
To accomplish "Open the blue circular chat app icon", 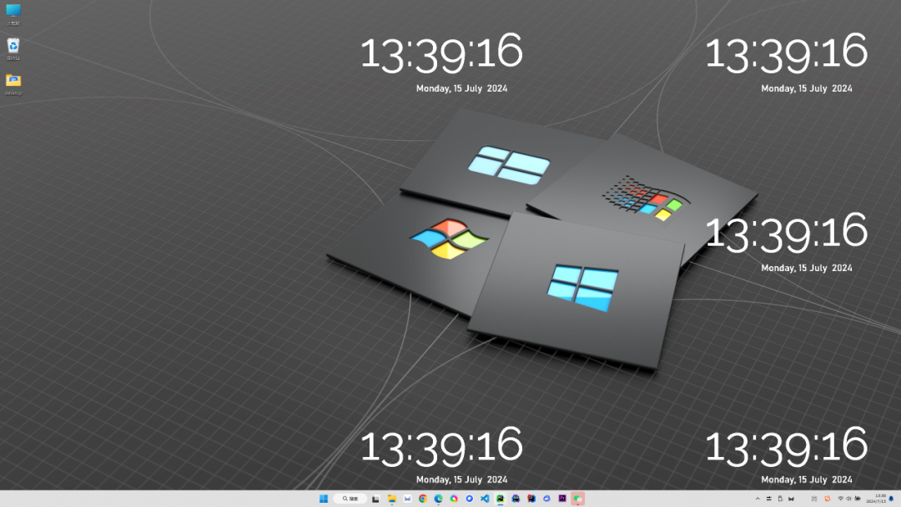I will tap(470, 499).
